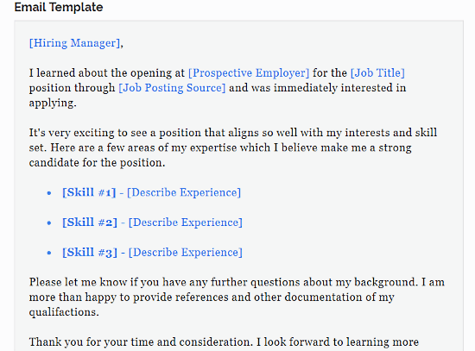The width and height of the screenshot is (475, 351).
Task: Click the first bullet point marker
Action: 49,193
